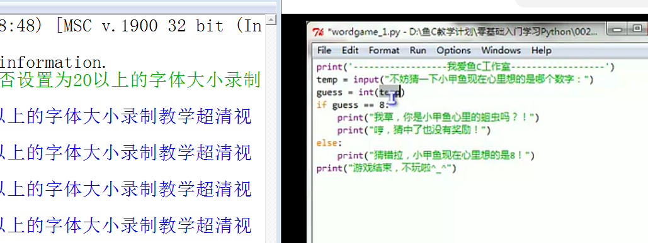The image size is (648, 243).
Task: Click the "if guess == 8:" line
Action: (353, 105)
